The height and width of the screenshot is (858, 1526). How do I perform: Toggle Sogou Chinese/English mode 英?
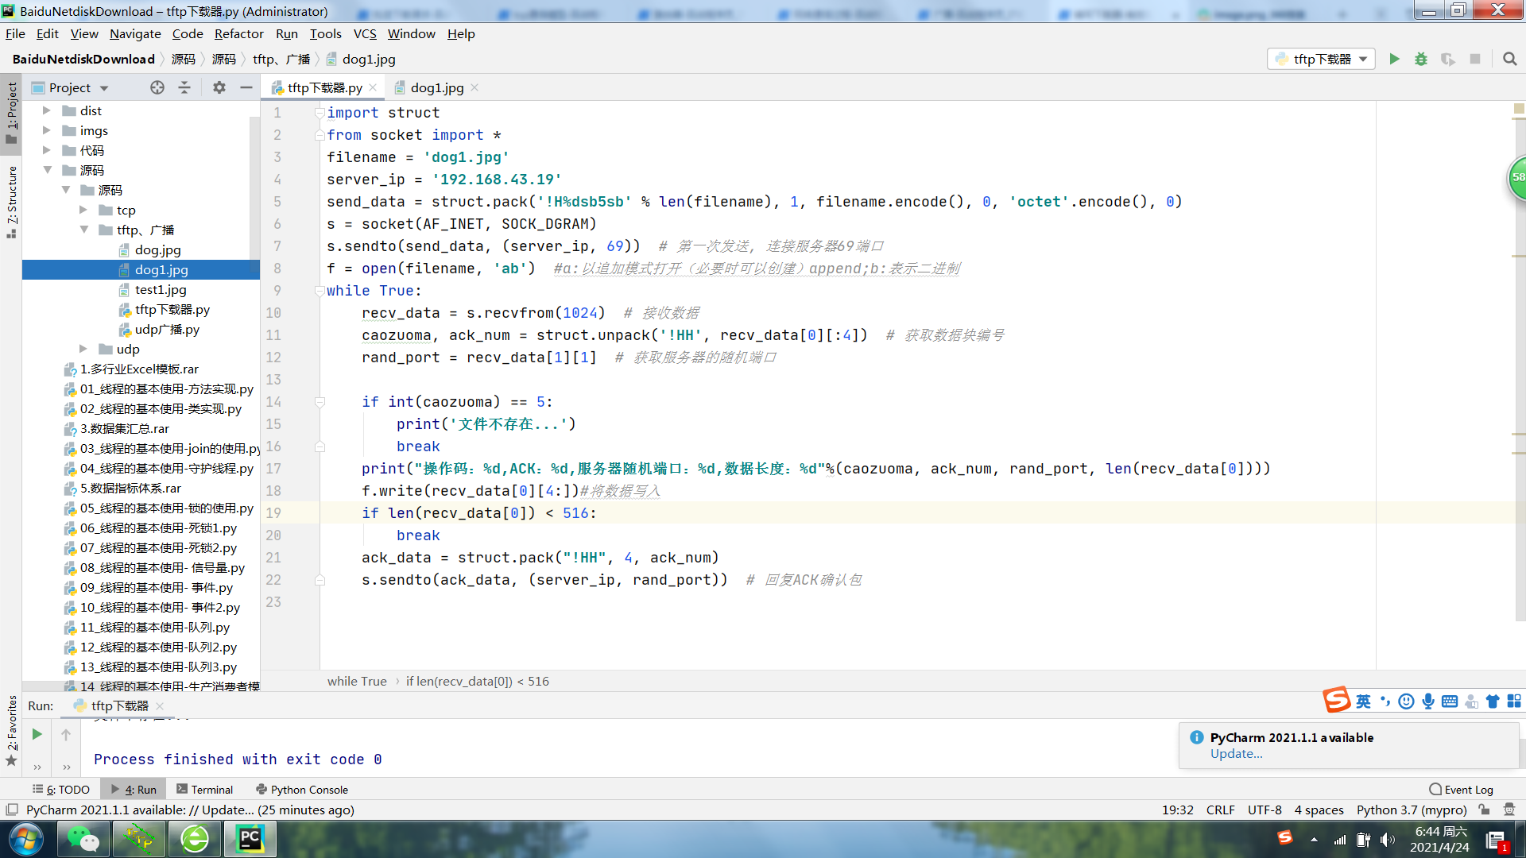click(x=1363, y=701)
